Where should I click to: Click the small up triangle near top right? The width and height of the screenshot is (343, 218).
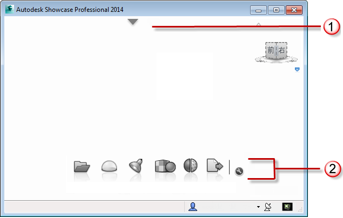click(x=259, y=24)
